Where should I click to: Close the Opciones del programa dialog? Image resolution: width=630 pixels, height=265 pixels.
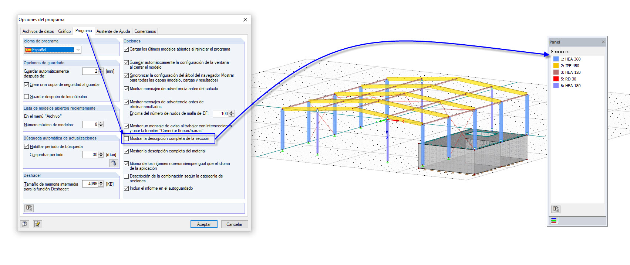click(245, 20)
